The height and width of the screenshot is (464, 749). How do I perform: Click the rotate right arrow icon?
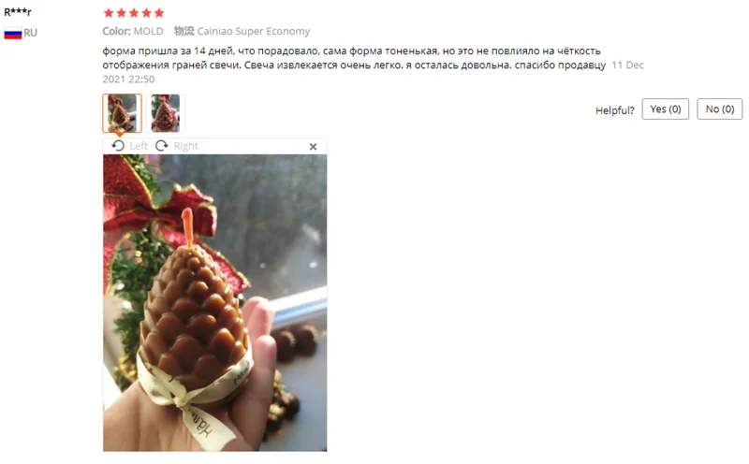(x=162, y=146)
